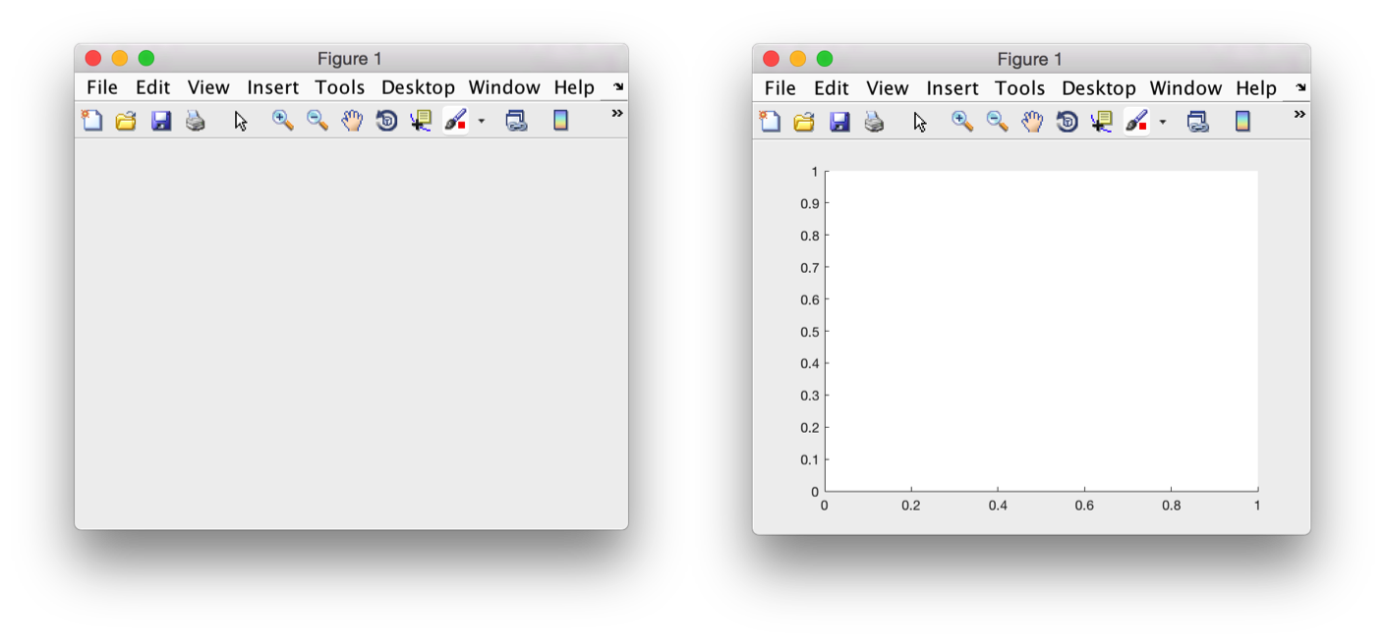Click the left window title Figure 1
Screen dimensions: 1386x642
(350, 59)
